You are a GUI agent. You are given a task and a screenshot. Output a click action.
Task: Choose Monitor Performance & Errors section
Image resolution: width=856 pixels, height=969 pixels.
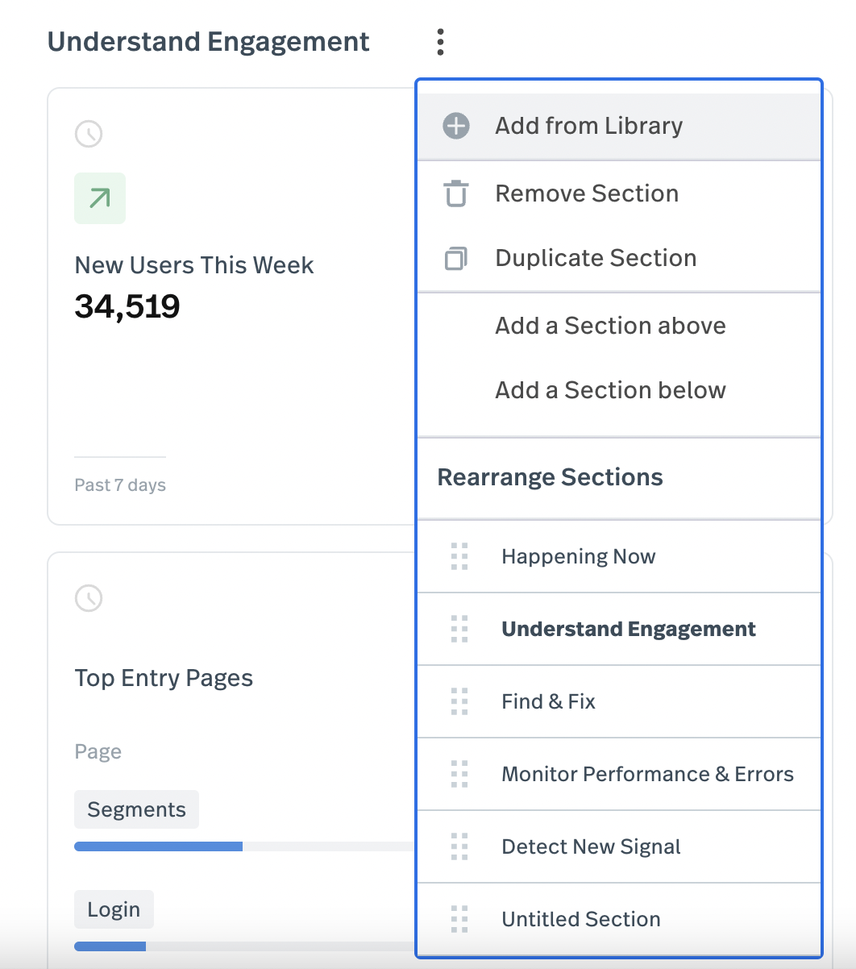point(647,775)
